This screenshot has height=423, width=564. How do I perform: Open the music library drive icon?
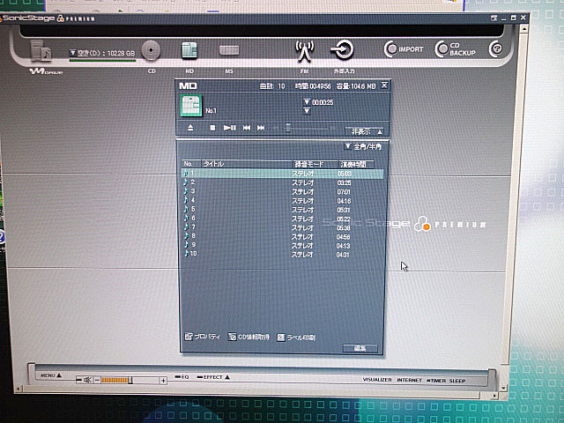click(x=41, y=50)
